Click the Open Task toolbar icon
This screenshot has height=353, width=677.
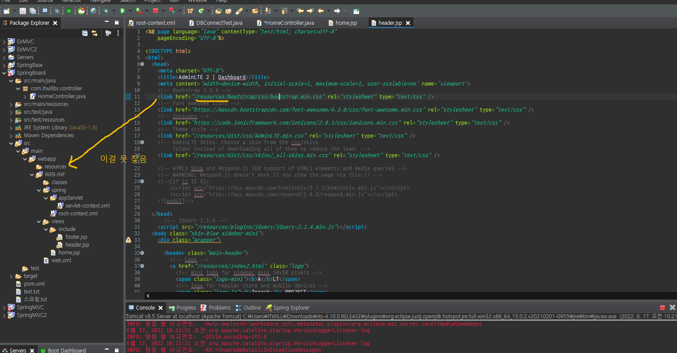point(228,11)
